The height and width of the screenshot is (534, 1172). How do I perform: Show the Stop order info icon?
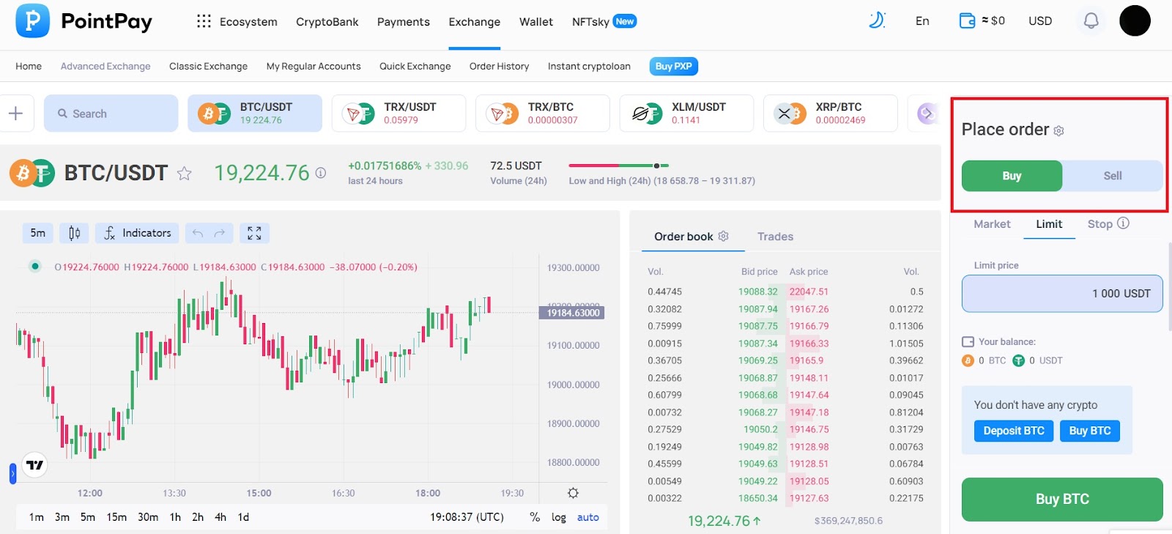(1124, 223)
